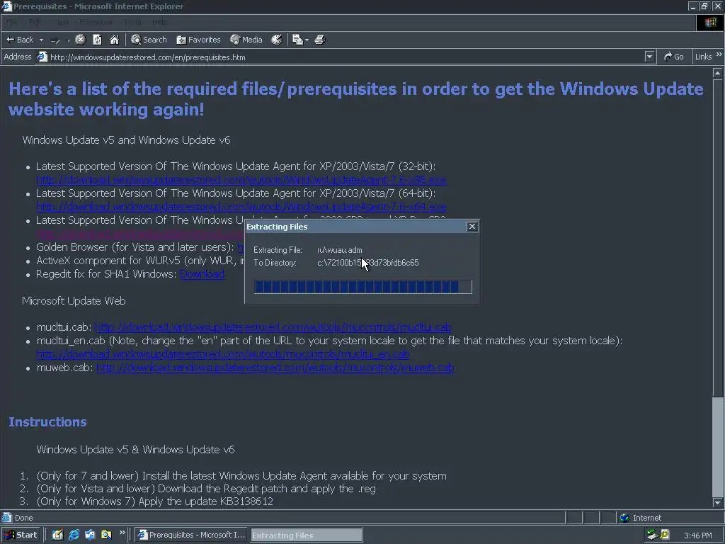Open the Tools menu
This screenshot has height=544, width=725.
[x=132, y=22]
